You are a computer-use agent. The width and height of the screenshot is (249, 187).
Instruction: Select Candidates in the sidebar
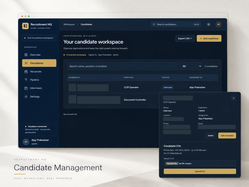point(39,63)
